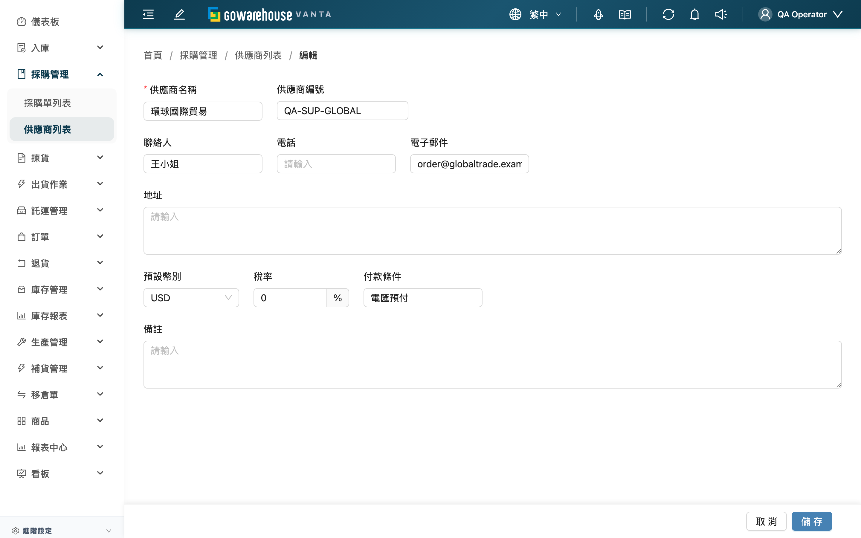Focus the 供應商編號 input field

coord(342,111)
